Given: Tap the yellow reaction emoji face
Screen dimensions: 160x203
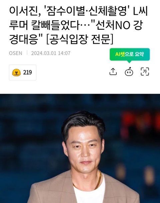Looking at the screenshot, I should (x=16, y=72).
